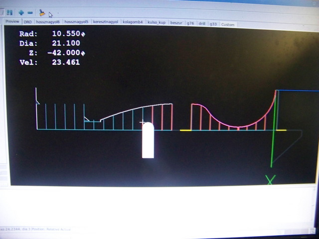Switch to the kolagomb4 tab
319x239 pixels.
[x=133, y=22]
